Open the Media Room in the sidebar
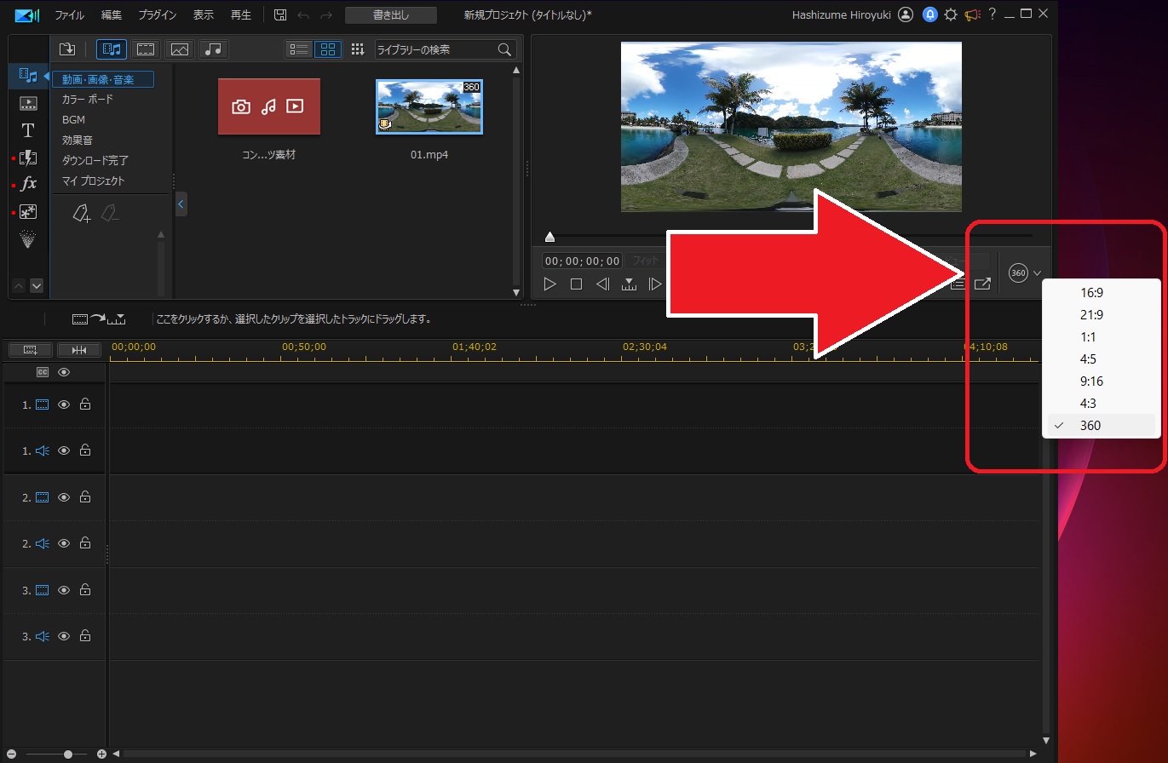The width and height of the screenshot is (1168, 763). click(28, 77)
